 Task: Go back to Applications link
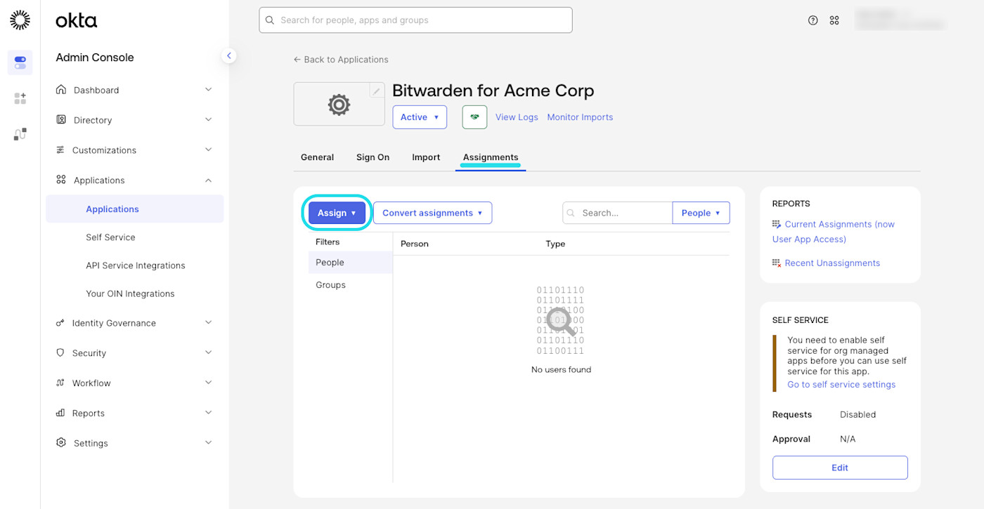341,60
